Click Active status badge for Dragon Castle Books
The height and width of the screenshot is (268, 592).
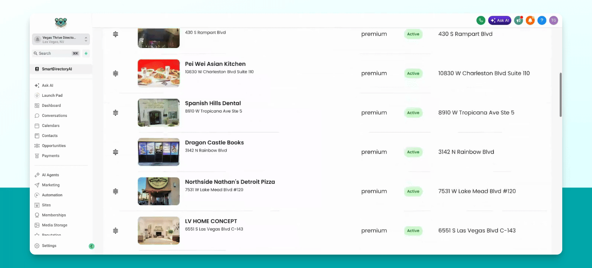413,152
